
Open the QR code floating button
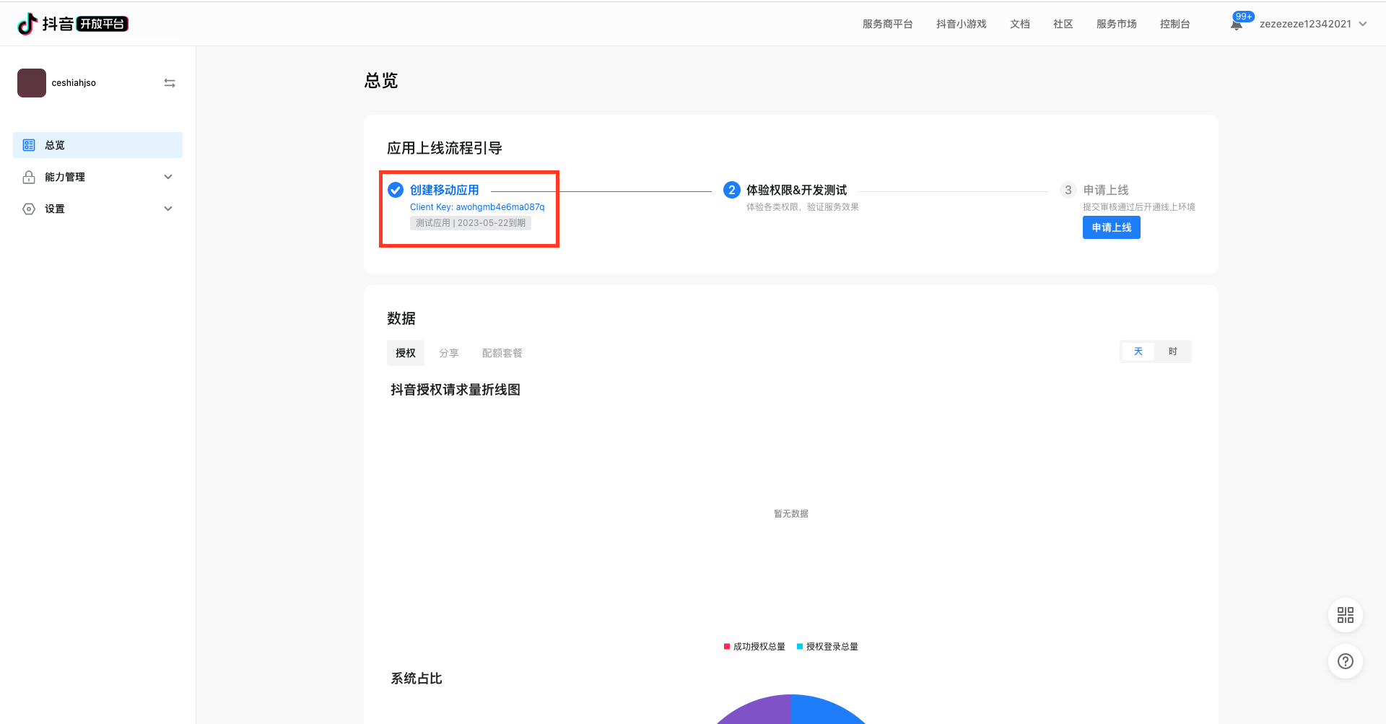[x=1346, y=615]
